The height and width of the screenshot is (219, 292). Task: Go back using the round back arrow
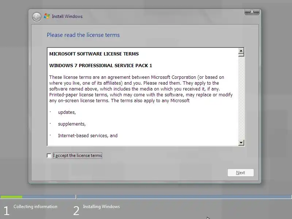pyautogui.click(x=36, y=17)
